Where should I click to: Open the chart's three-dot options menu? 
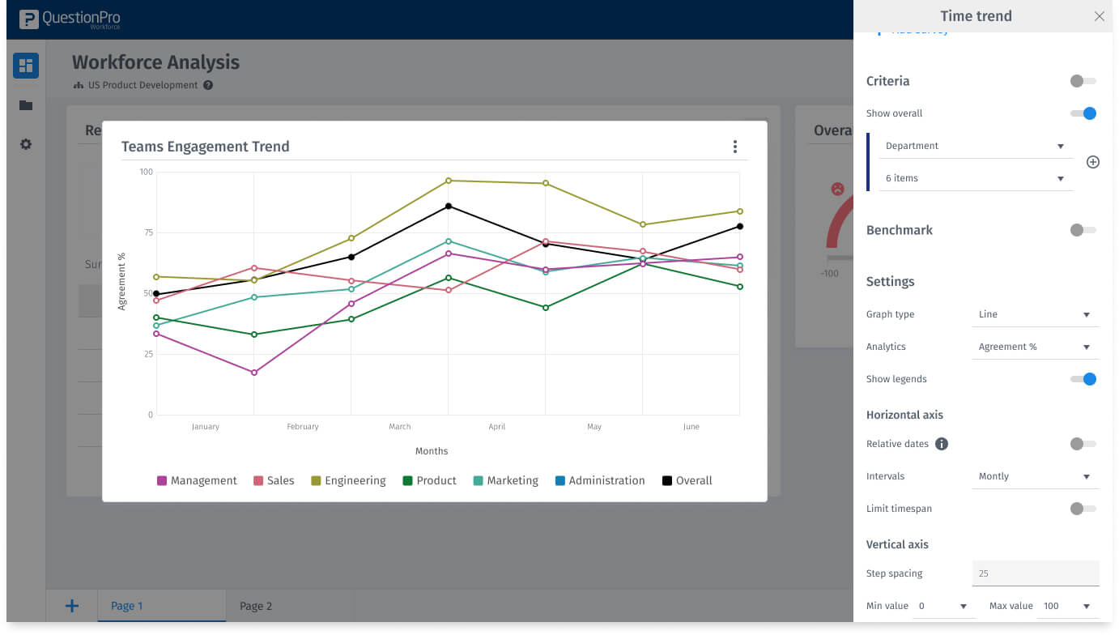click(734, 147)
